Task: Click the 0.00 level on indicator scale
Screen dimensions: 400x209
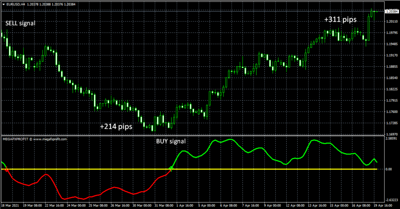Action: [389, 169]
